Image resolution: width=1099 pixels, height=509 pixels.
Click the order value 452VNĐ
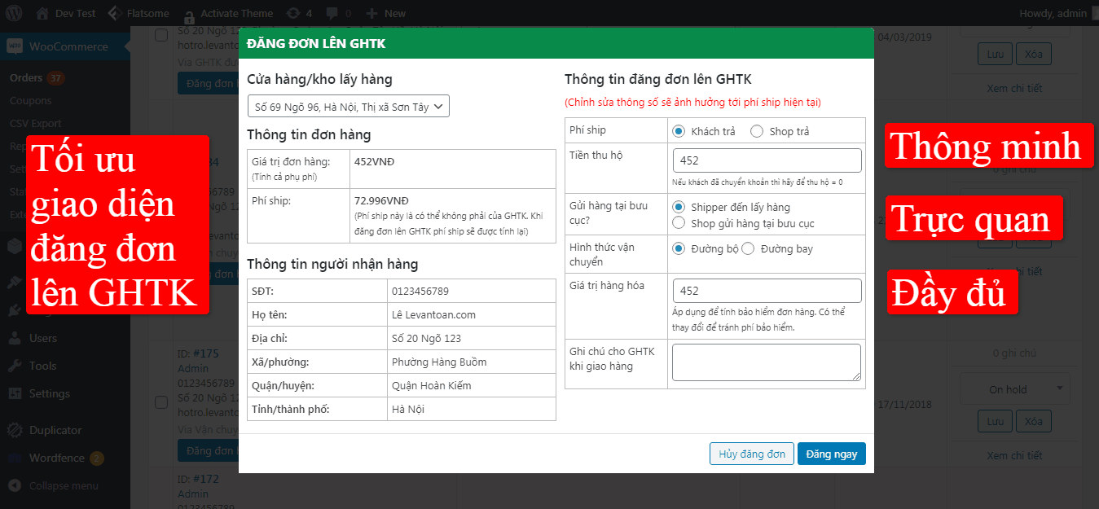pos(374,161)
